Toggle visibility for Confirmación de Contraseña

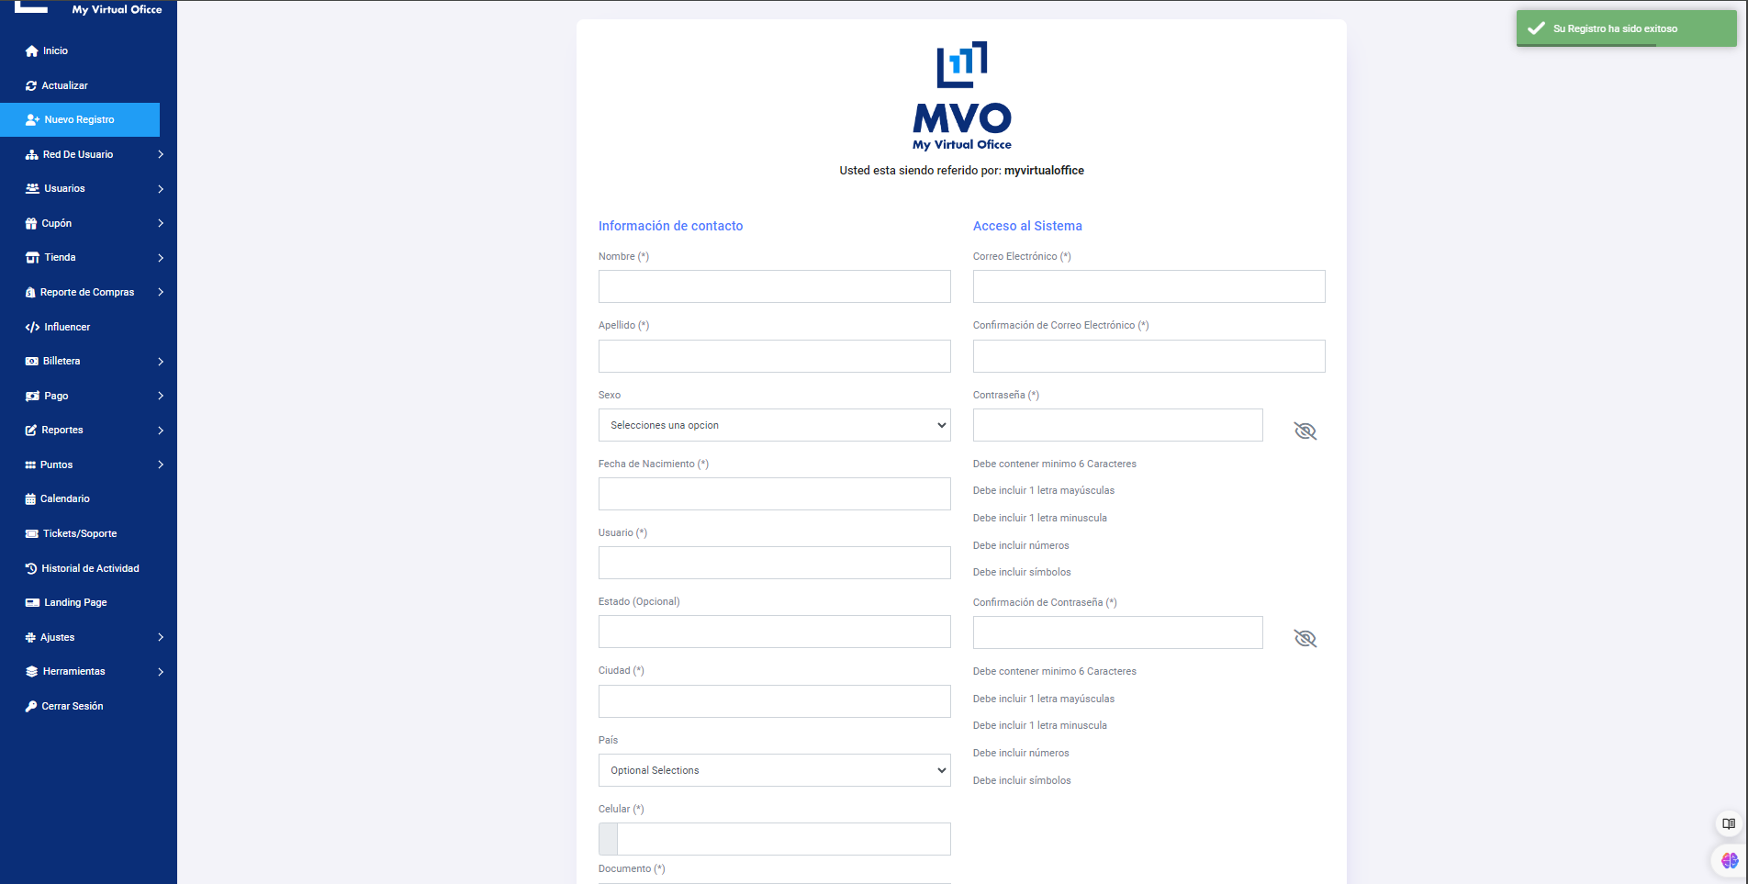pos(1305,639)
